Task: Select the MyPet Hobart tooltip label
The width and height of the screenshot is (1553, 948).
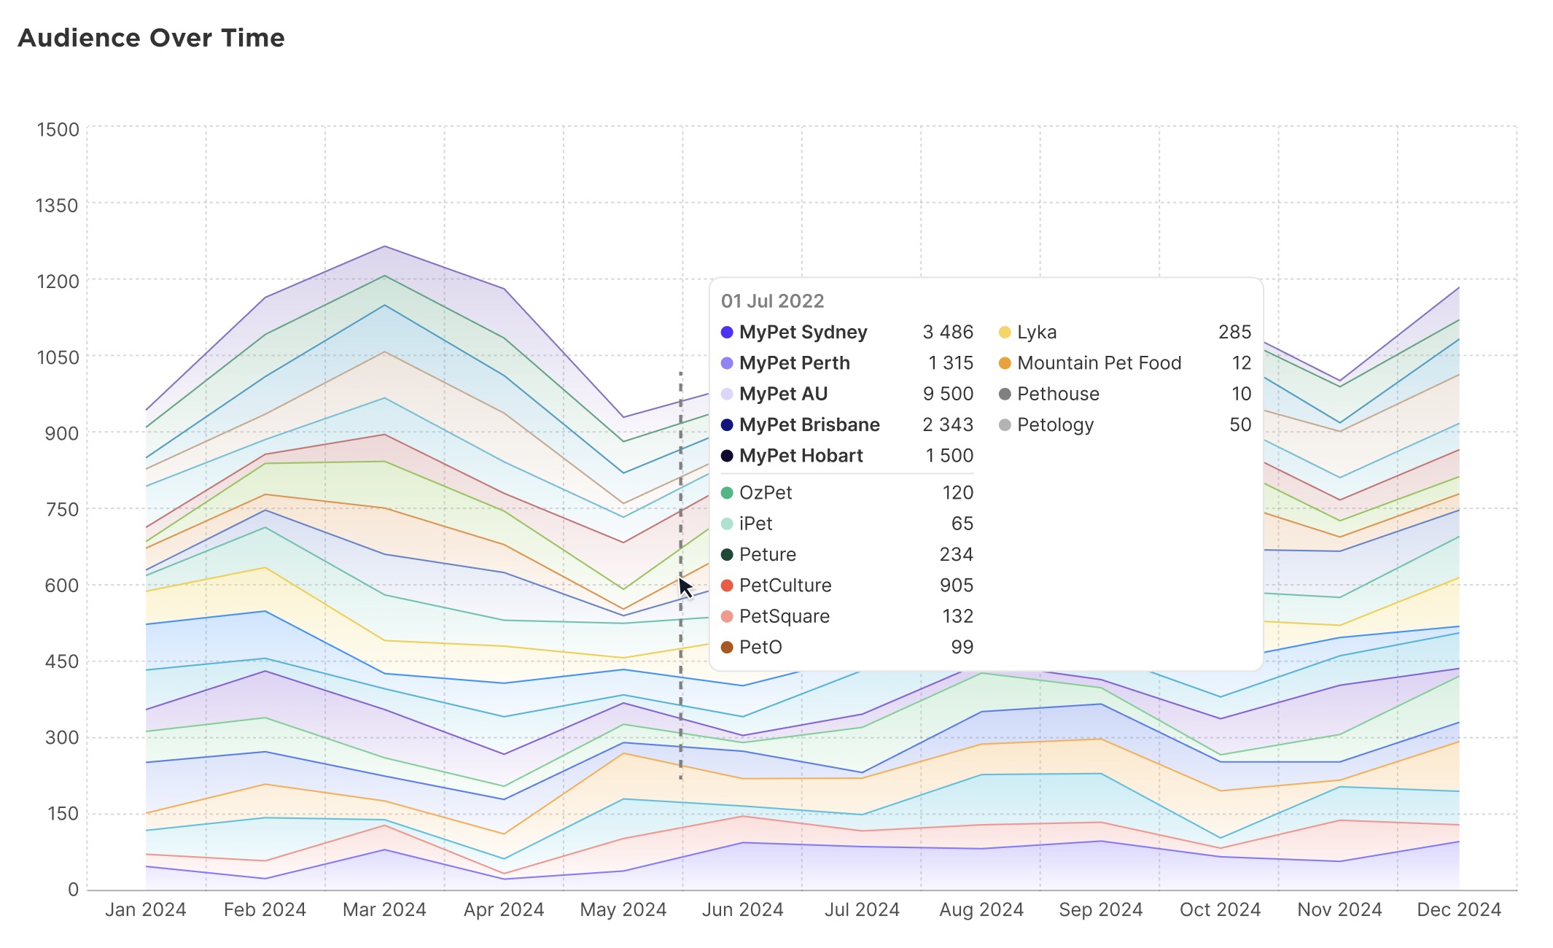Action: tap(801, 456)
